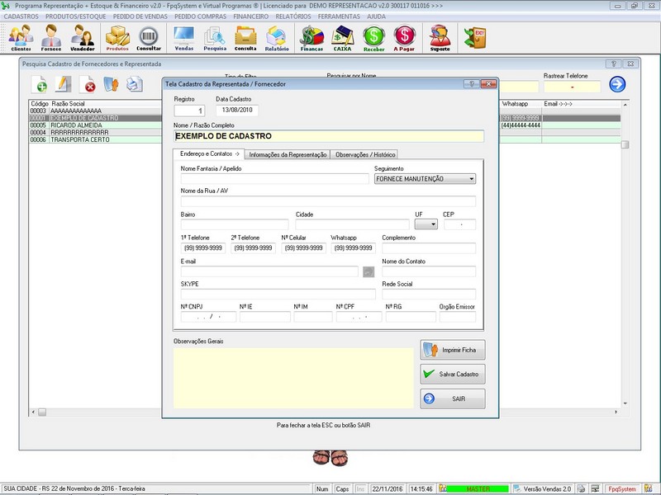Screen dimensions: 661x495
Task: Click the 1º Telefone field
Action: point(203,248)
